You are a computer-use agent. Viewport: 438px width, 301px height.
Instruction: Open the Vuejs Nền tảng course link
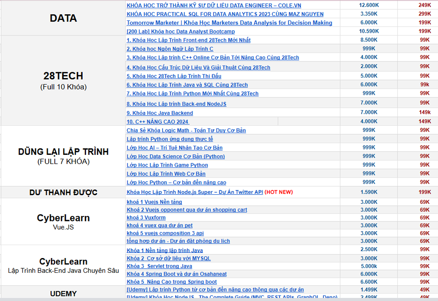pyautogui.click(x=154, y=202)
